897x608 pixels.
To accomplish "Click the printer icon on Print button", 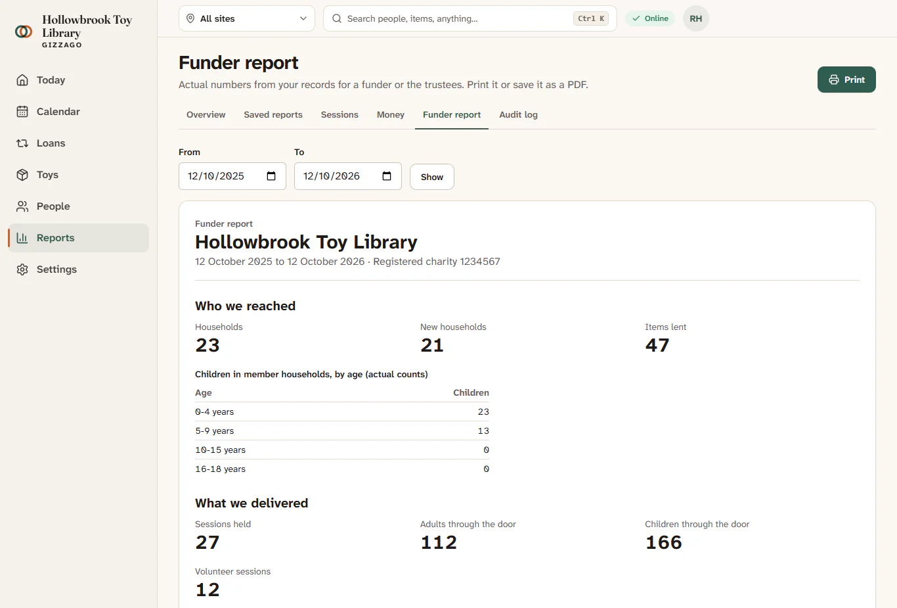I will [834, 80].
